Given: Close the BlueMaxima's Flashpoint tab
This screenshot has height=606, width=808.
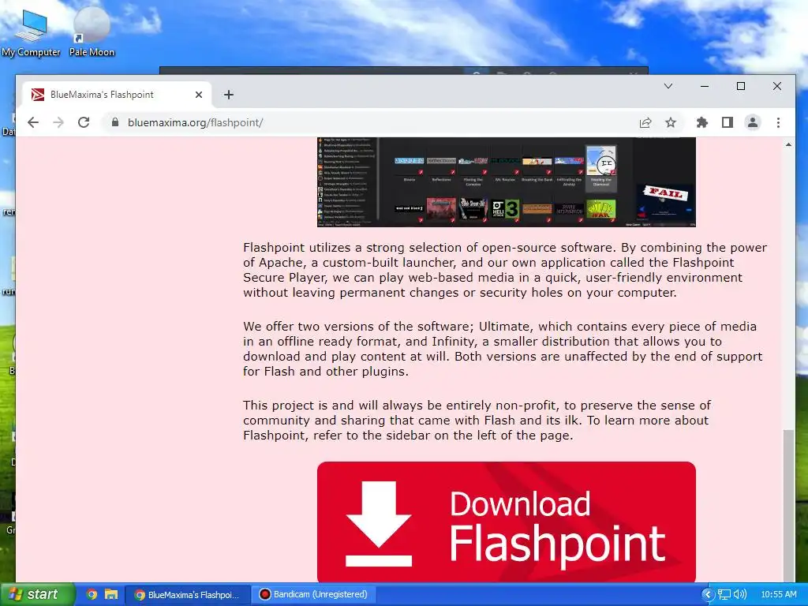Looking at the screenshot, I should coord(198,95).
